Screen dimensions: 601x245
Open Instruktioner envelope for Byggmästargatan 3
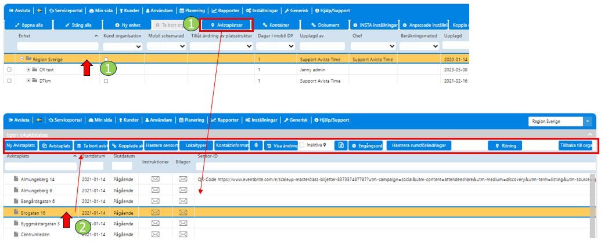155,223
